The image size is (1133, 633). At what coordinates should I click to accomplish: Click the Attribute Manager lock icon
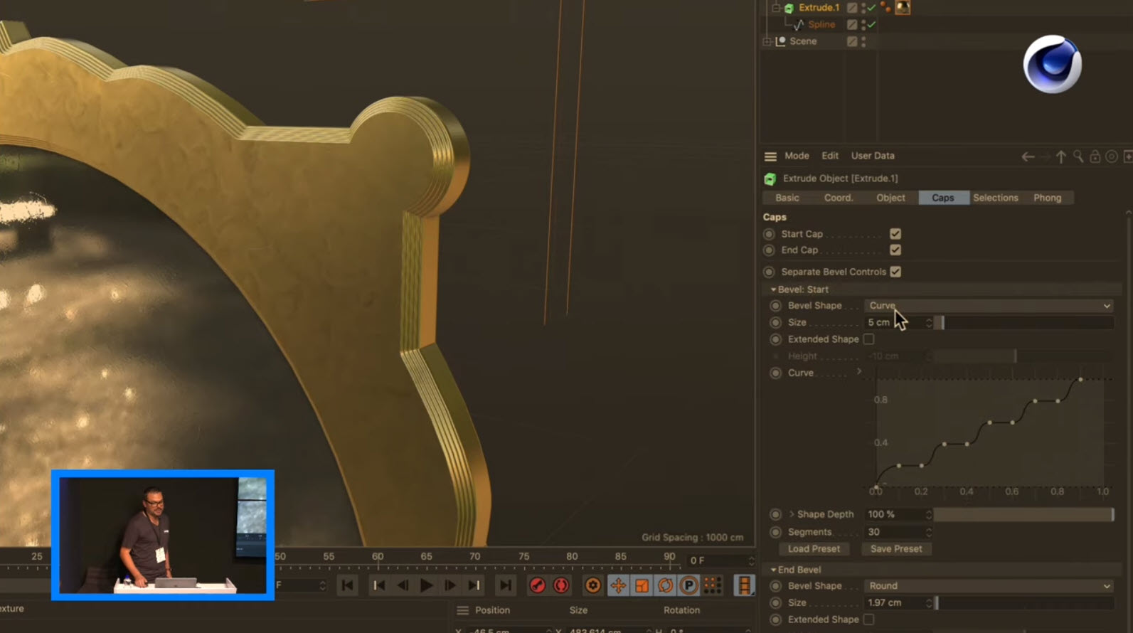1095,156
